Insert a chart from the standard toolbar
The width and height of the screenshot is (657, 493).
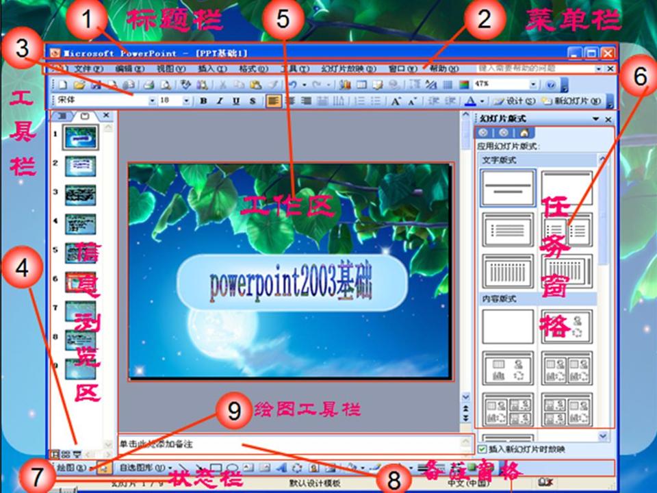pos(345,85)
